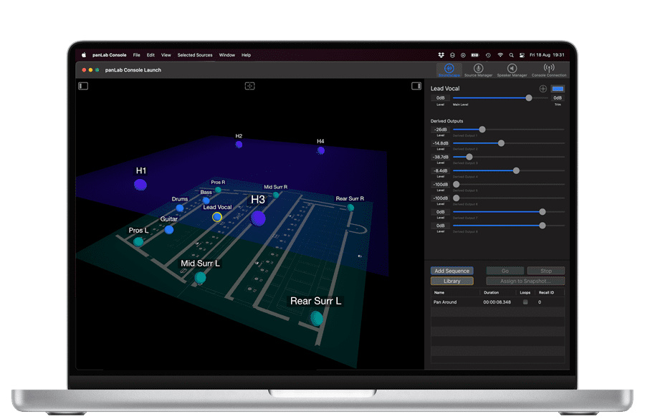Select the Guitar source sphere

tap(169, 230)
